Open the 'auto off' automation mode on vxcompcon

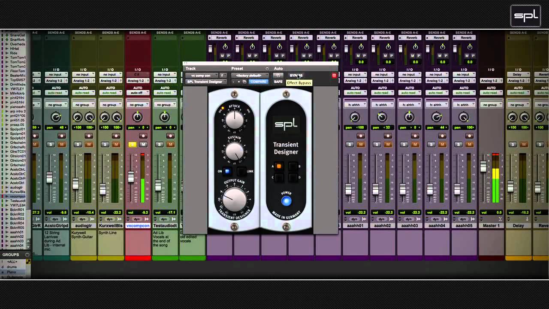137,93
